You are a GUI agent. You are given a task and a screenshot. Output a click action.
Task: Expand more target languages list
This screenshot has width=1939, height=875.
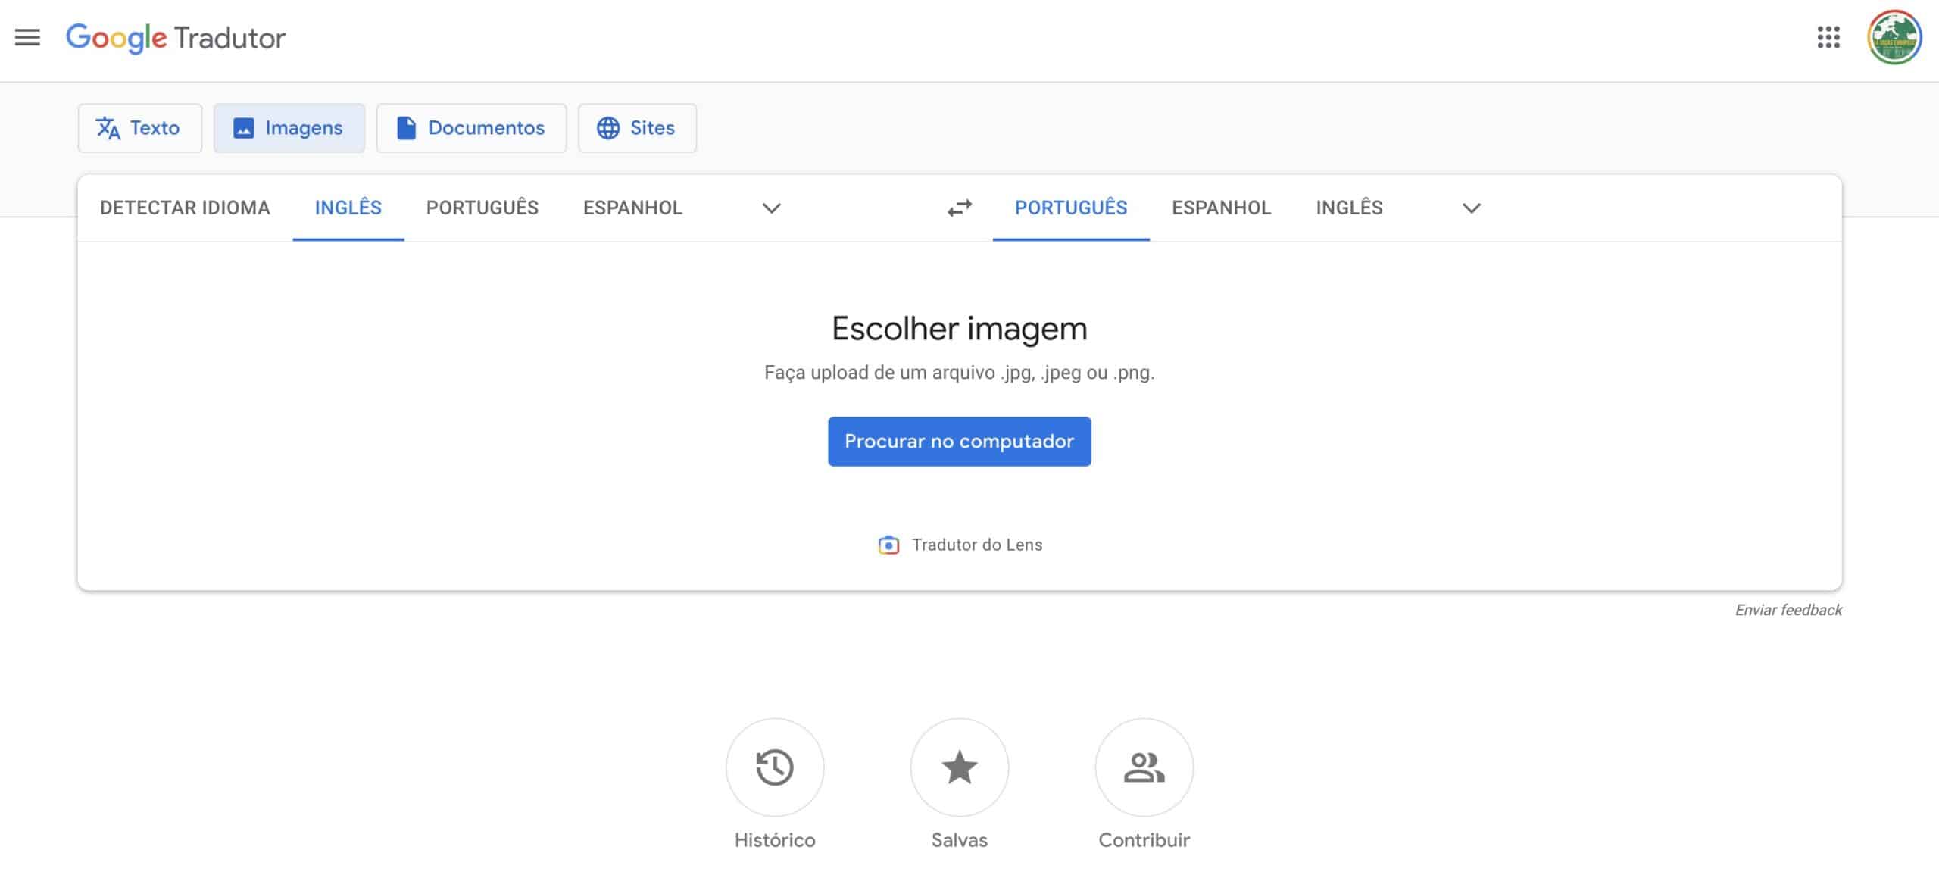(1471, 208)
